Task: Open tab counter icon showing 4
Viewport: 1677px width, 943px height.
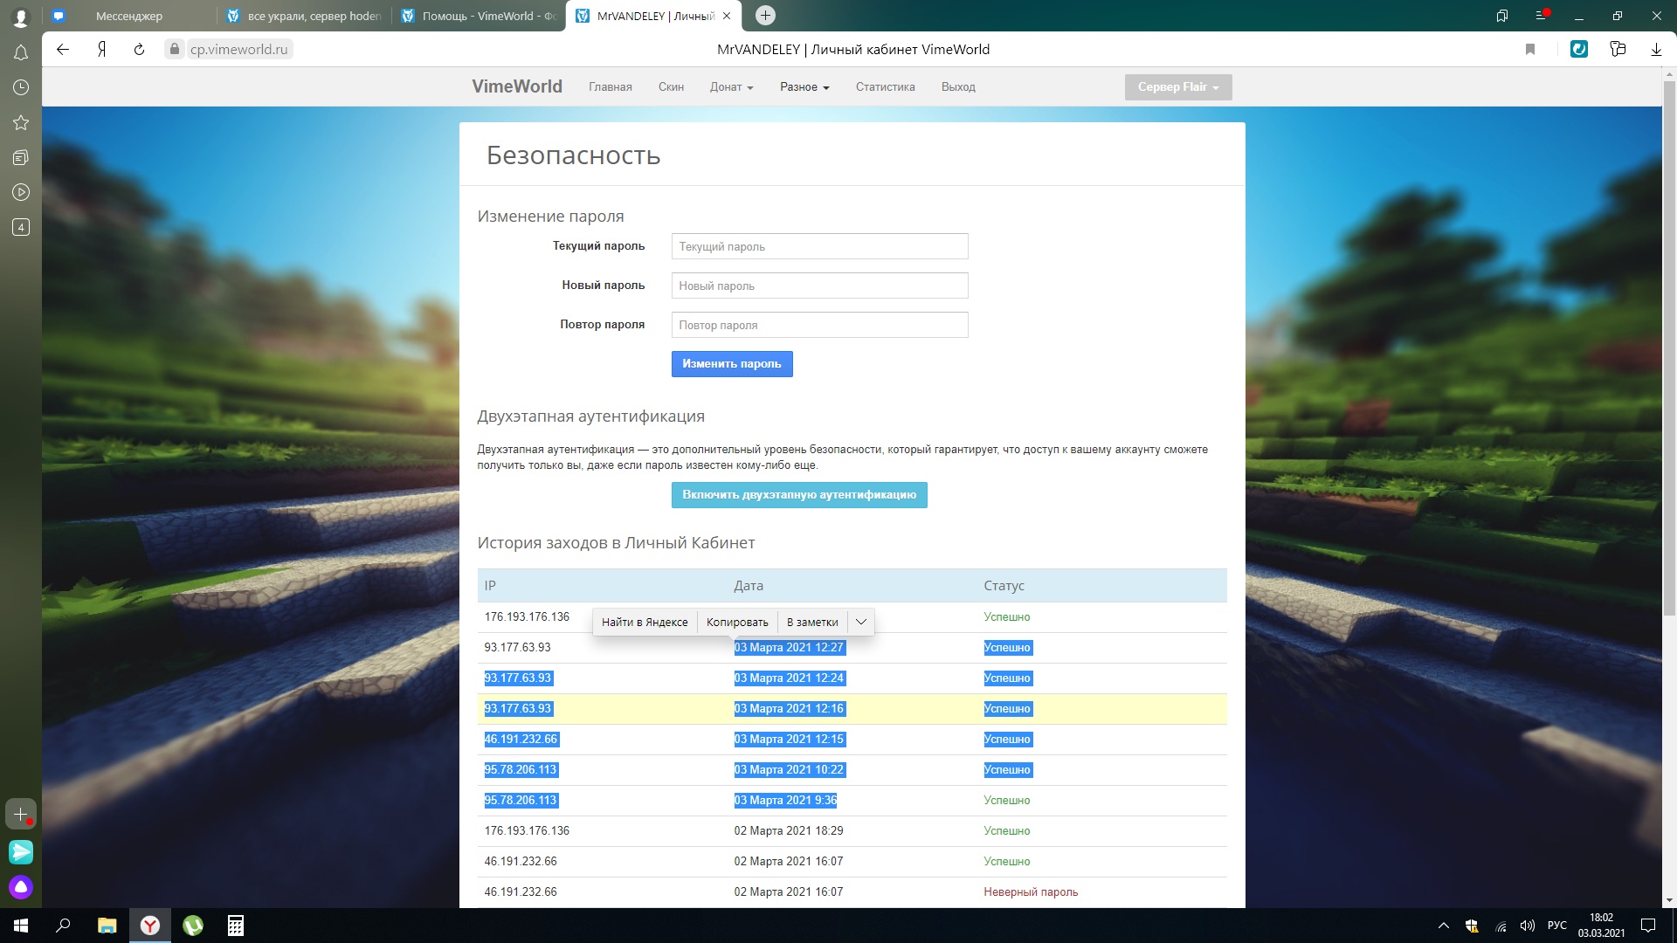Action: pyautogui.click(x=21, y=227)
